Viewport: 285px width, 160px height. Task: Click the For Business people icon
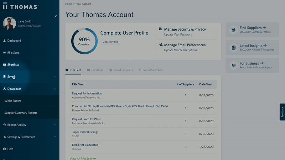point(234,65)
